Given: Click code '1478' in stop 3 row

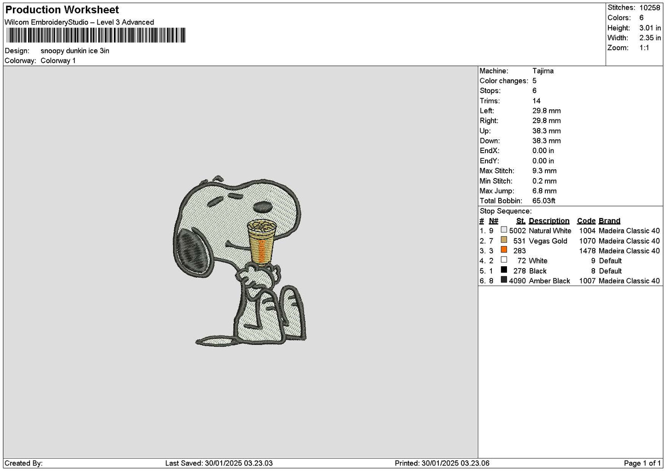Looking at the screenshot, I should click(587, 251).
